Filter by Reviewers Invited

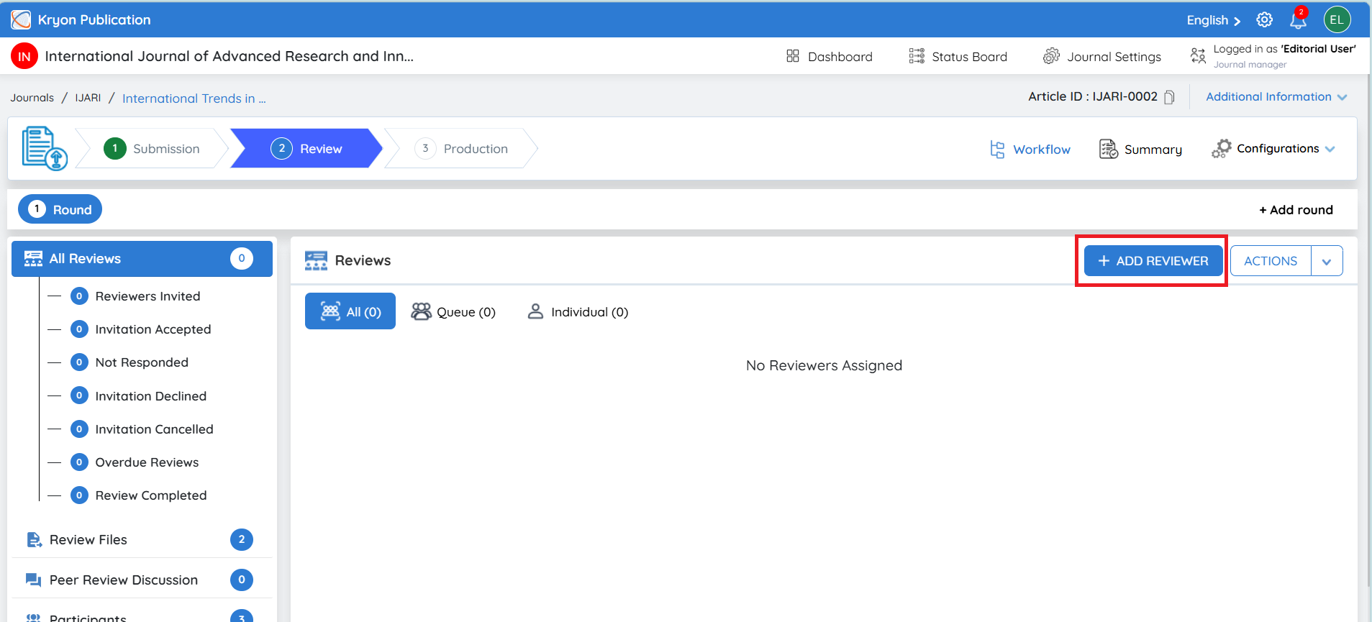click(136, 296)
